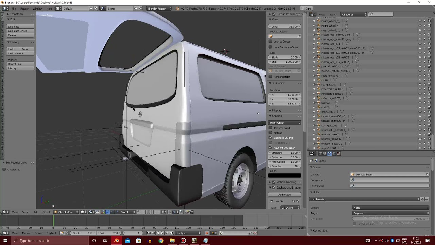
Task: Open the All Scenes outliner dropdown
Action: click(x=354, y=14)
